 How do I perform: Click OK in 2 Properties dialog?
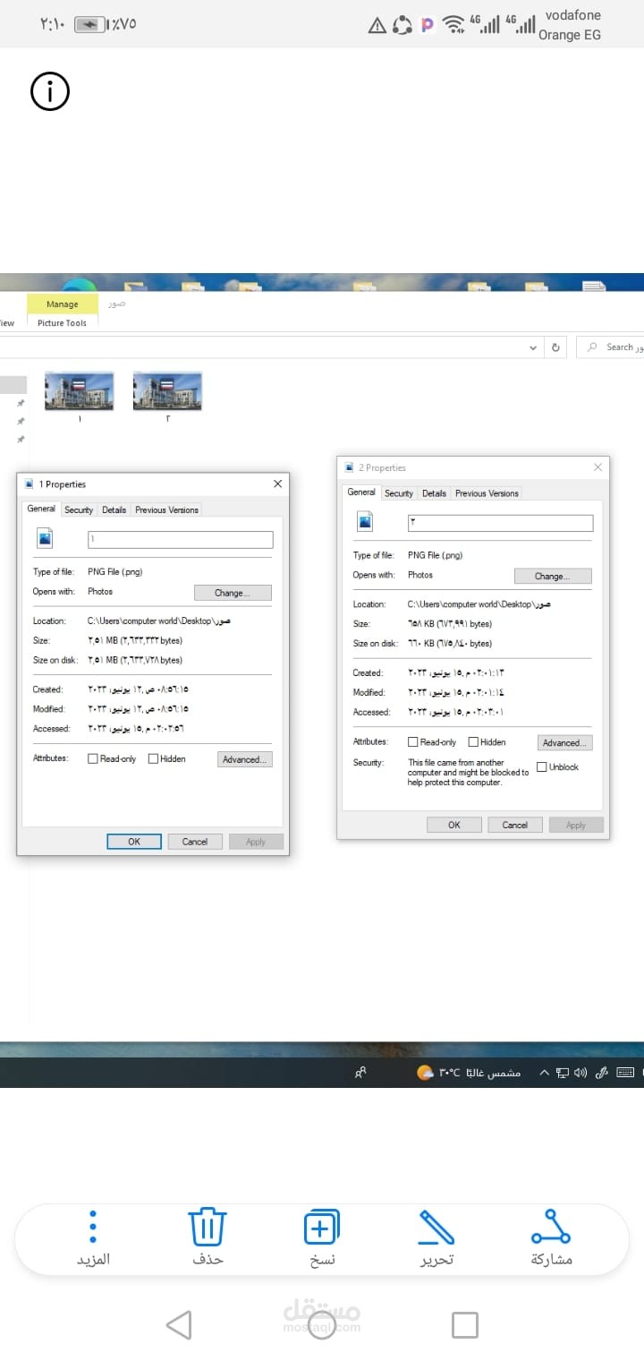pyautogui.click(x=454, y=825)
